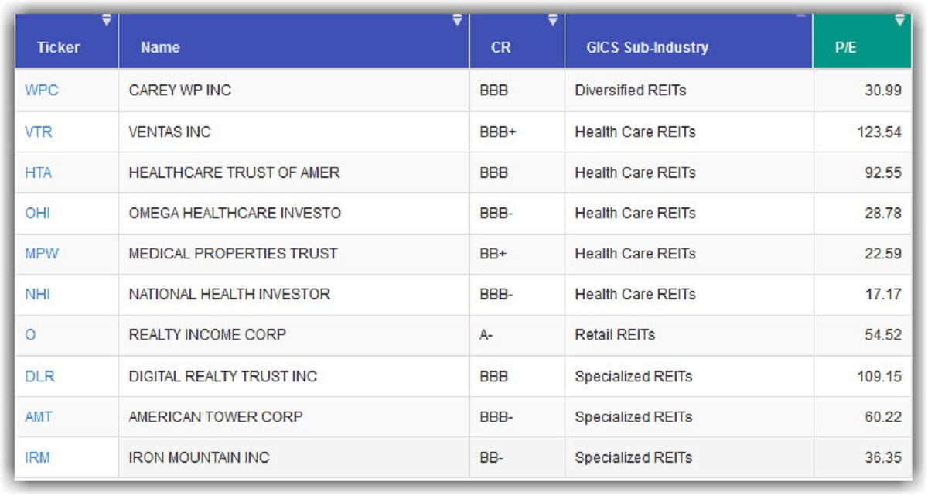Image resolution: width=928 pixels, height=496 pixels.
Task: Click the sort arrow in CR column
Action: click(x=553, y=19)
